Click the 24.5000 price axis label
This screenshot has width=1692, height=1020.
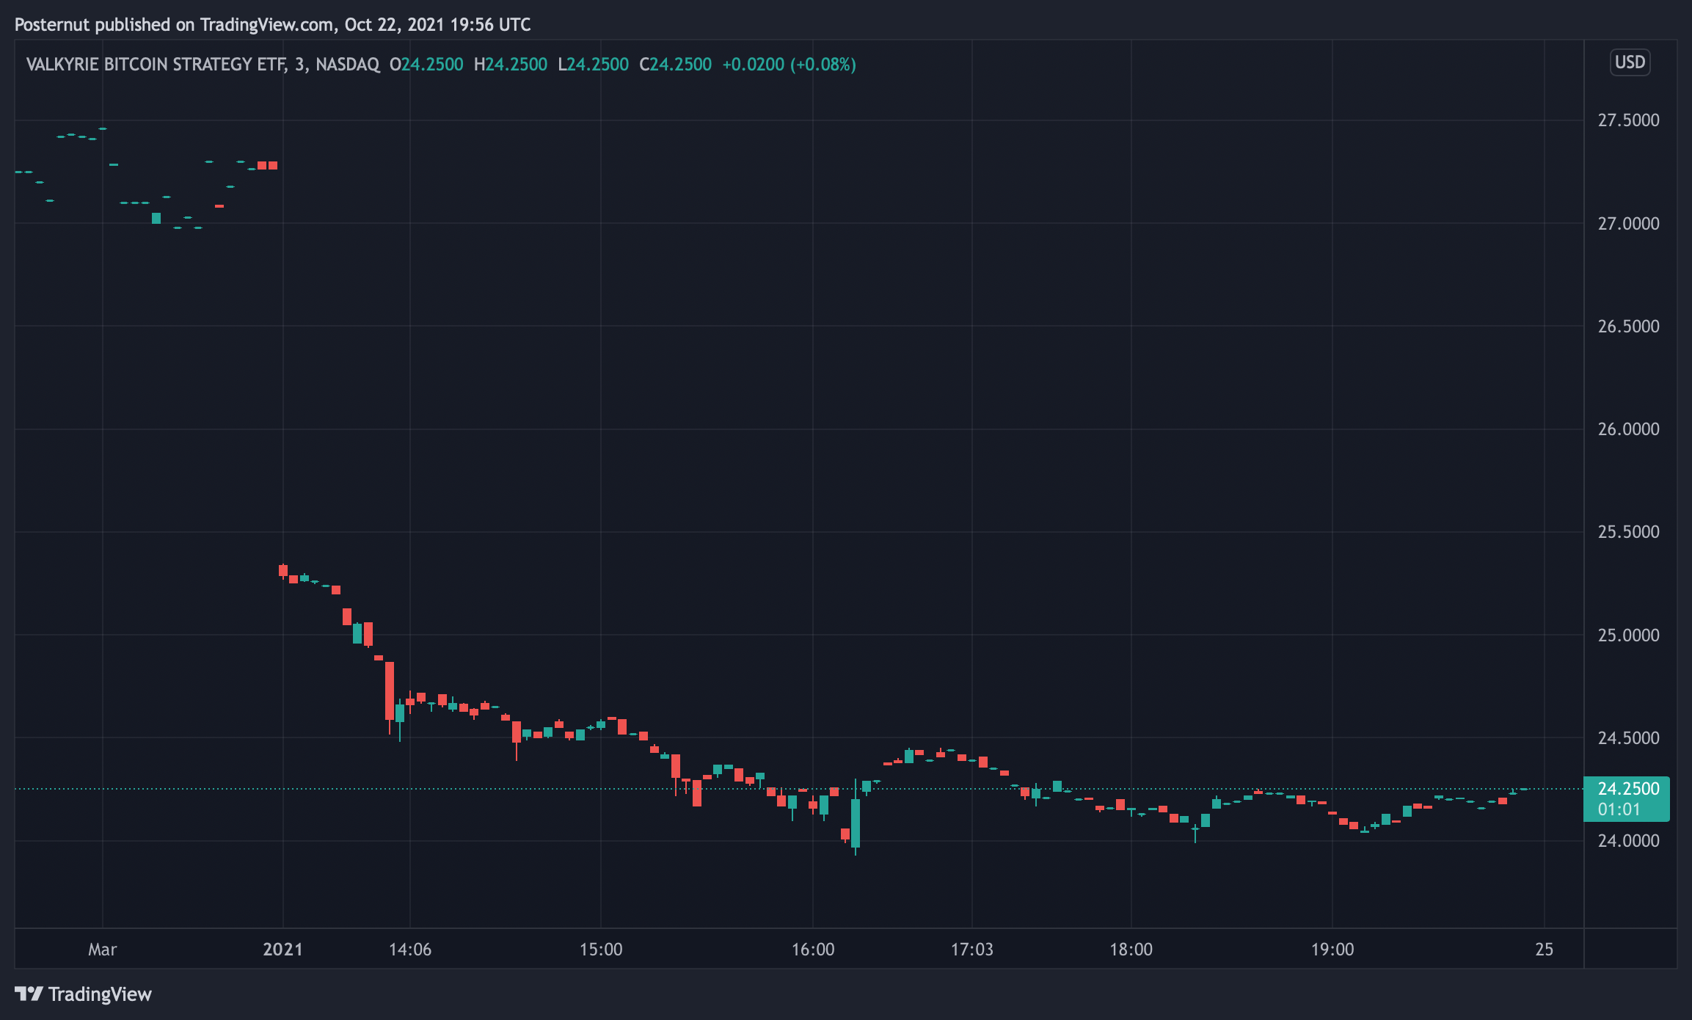coord(1628,738)
